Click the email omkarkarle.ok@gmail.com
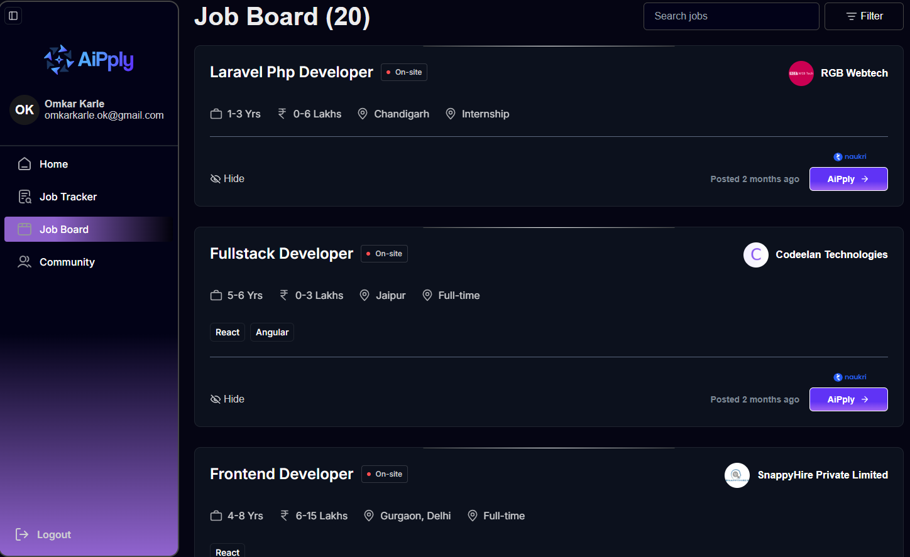This screenshot has width=910, height=557. coord(104,116)
